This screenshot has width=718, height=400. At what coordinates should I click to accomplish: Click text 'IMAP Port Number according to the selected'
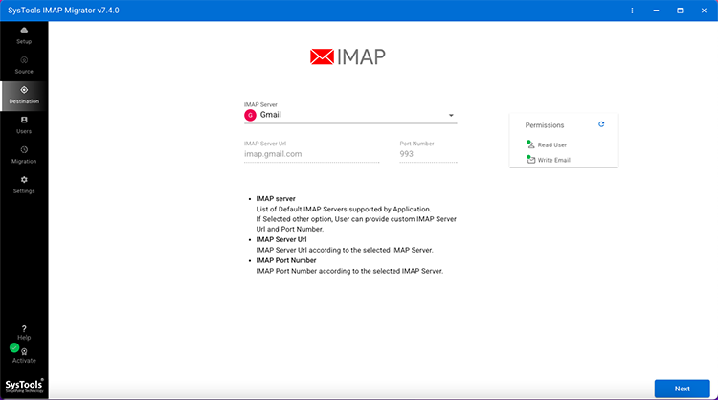coord(327,271)
